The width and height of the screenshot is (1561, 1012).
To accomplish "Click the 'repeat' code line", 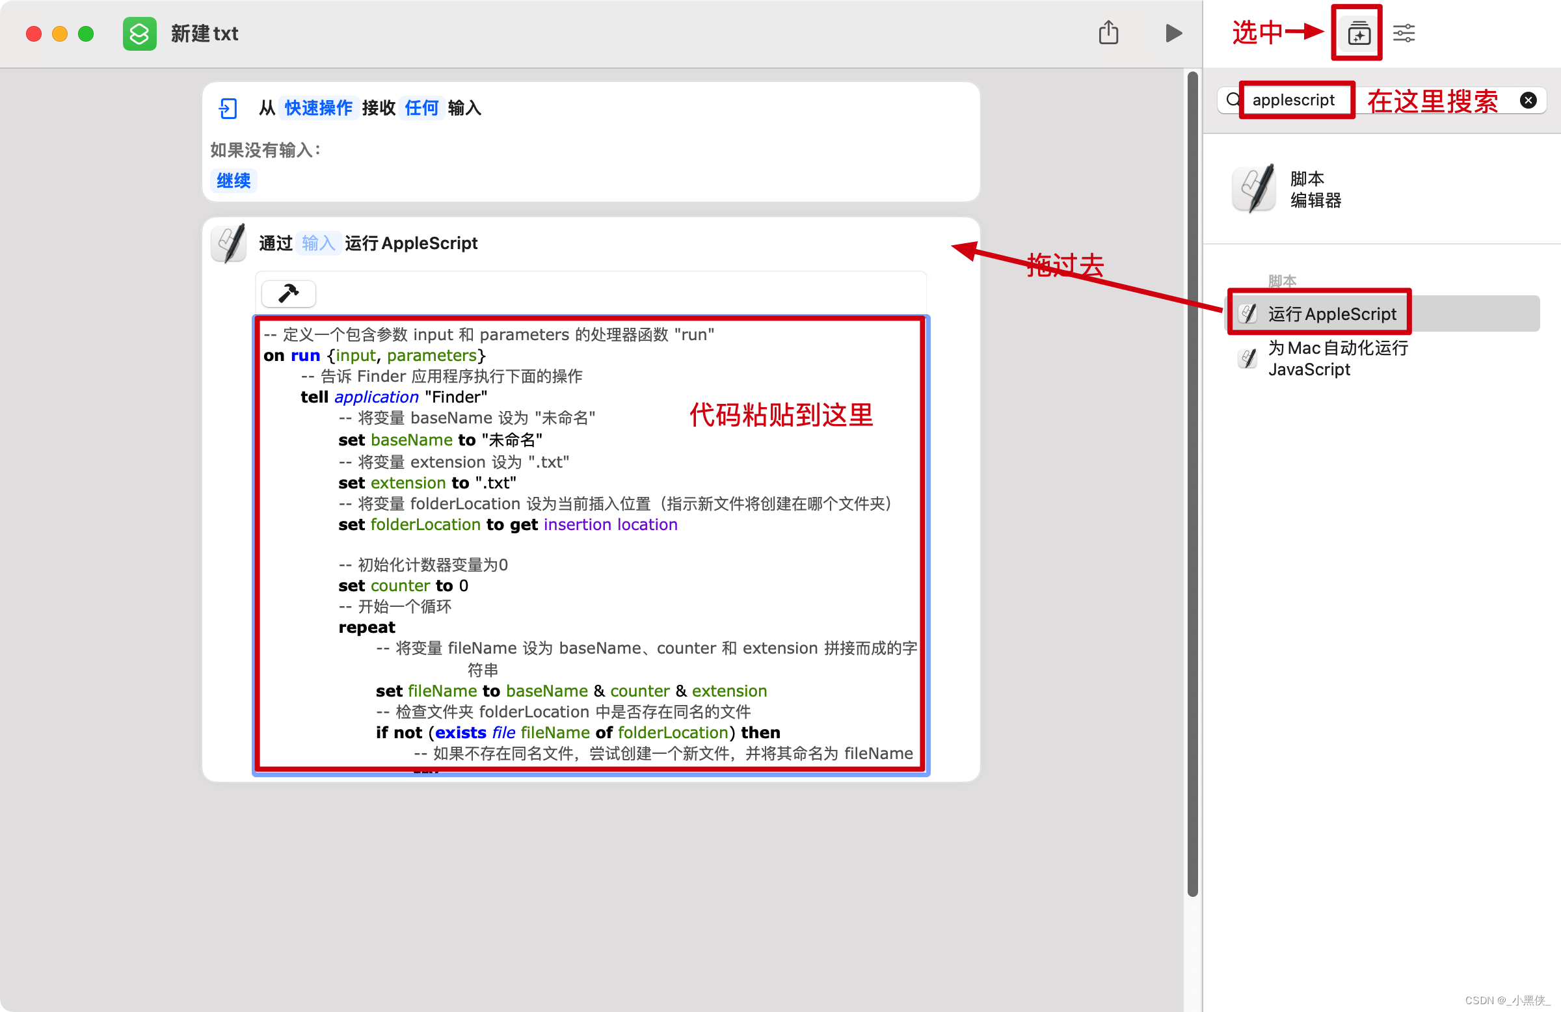I will (x=367, y=627).
